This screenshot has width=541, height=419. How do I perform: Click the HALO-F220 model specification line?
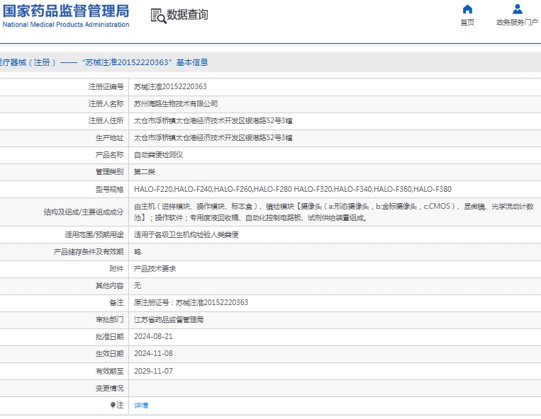(x=293, y=189)
